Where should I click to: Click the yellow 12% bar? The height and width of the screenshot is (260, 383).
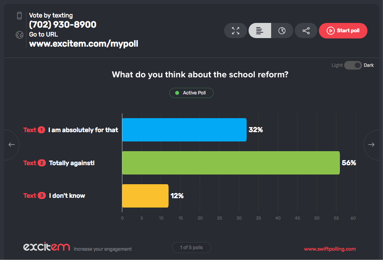pos(145,196)
